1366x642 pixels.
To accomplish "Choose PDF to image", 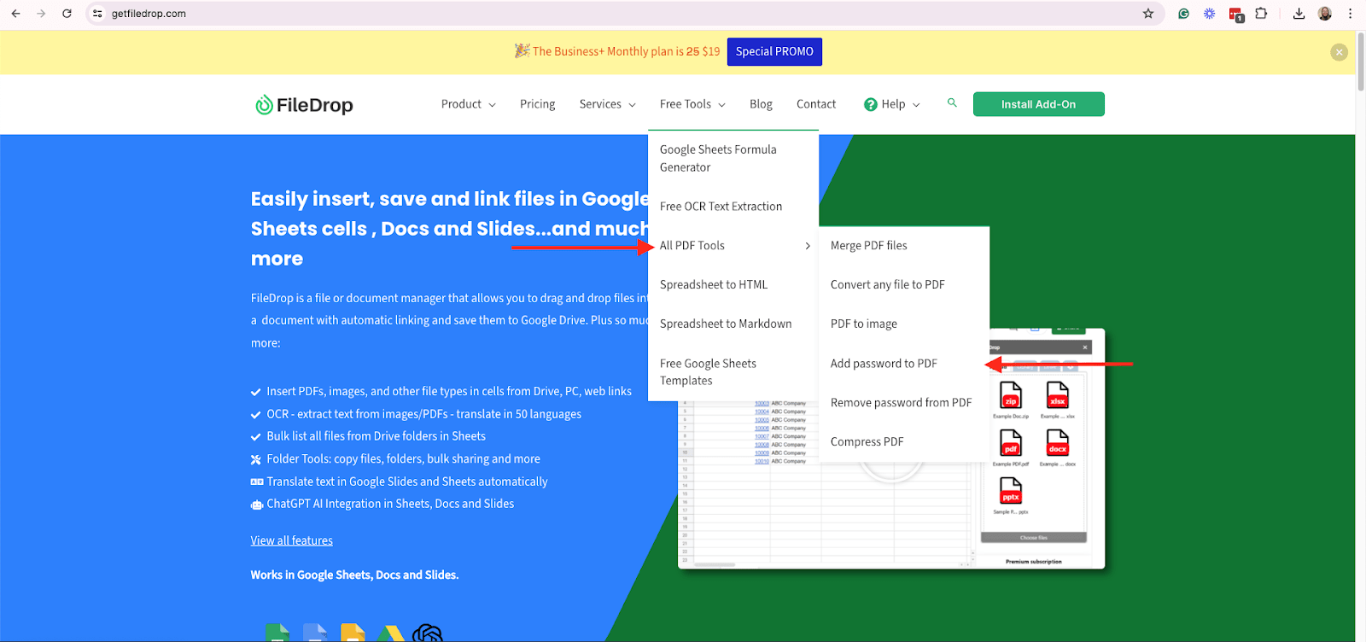I will 904,324.
